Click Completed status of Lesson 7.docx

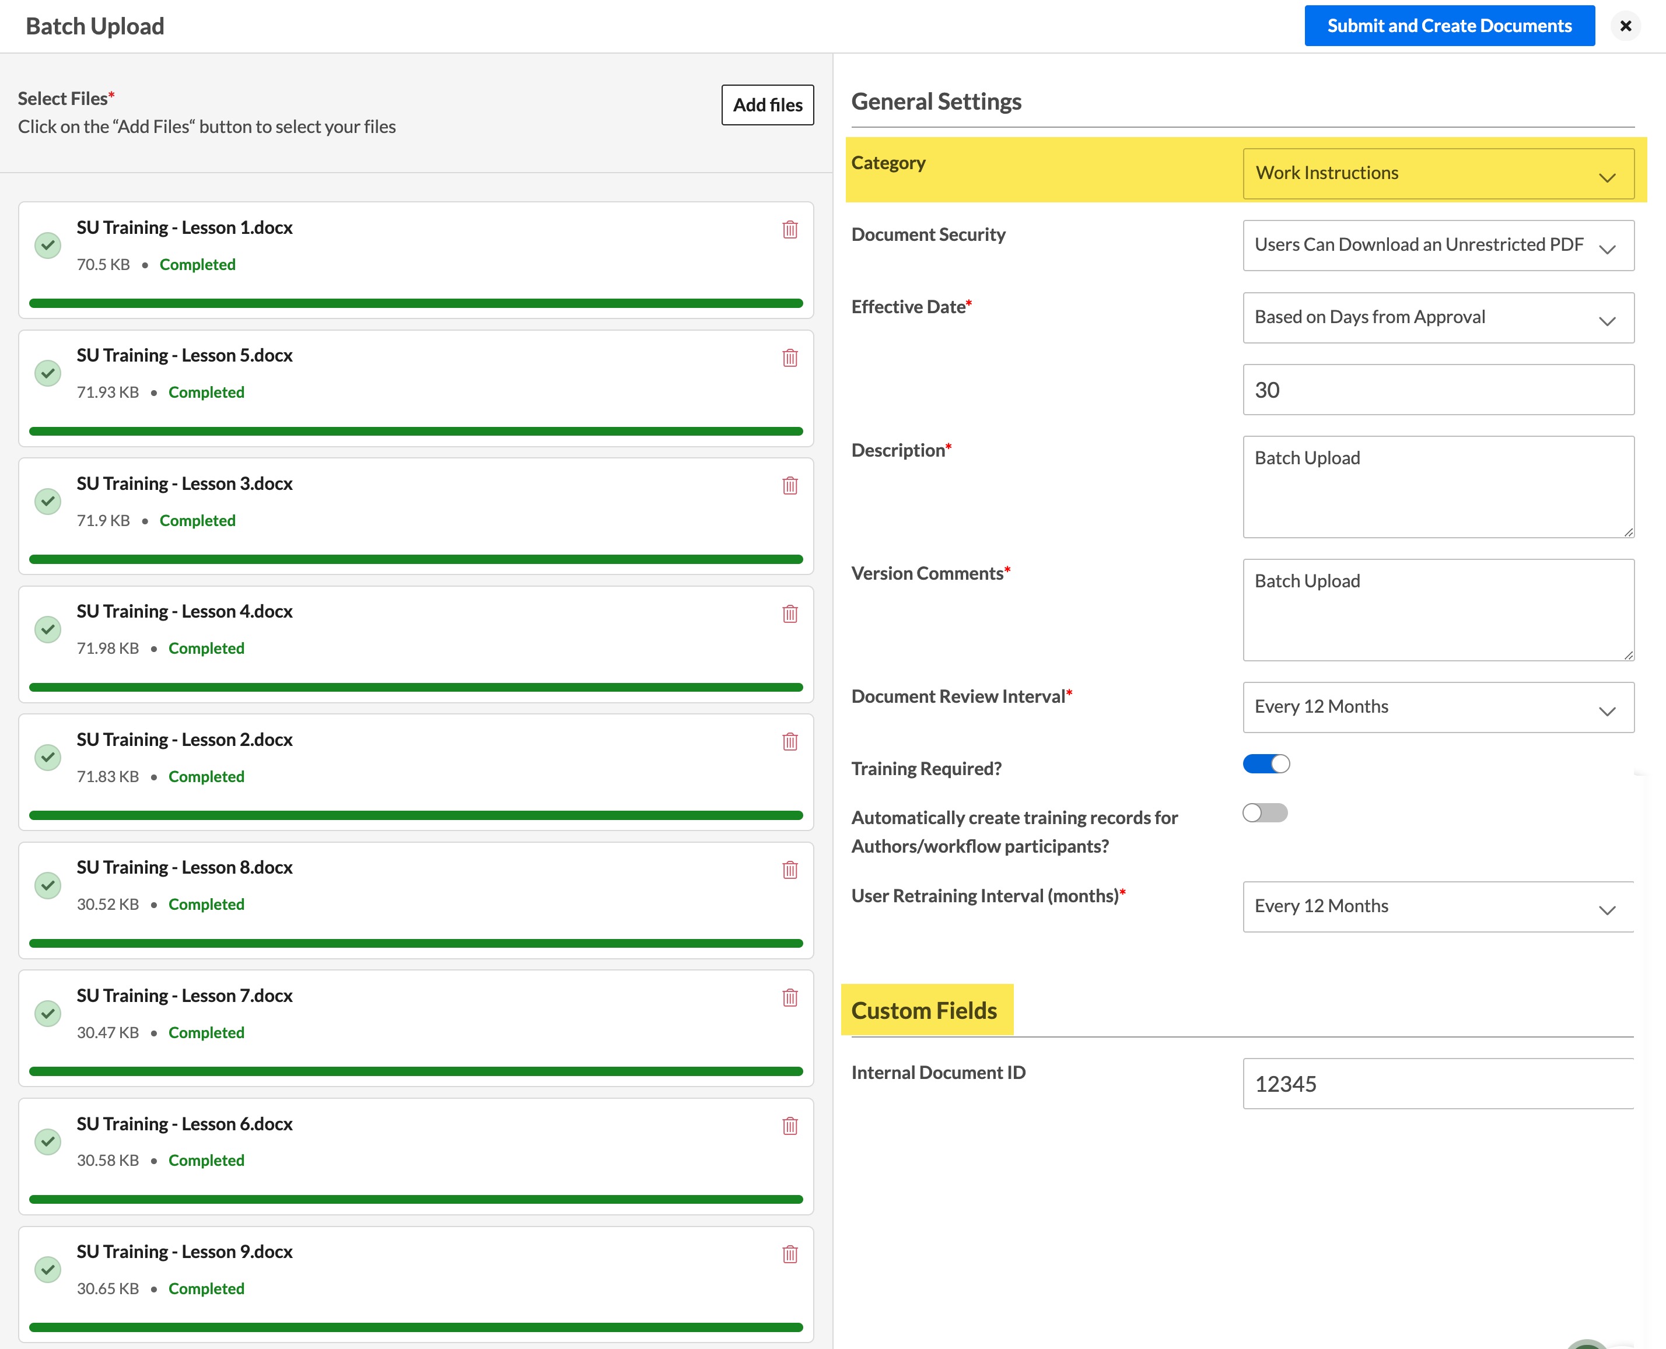206,1033
